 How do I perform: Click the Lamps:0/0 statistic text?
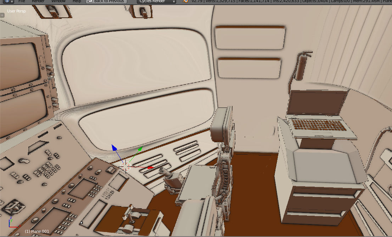pyautogui.click(x=340, y=1)
